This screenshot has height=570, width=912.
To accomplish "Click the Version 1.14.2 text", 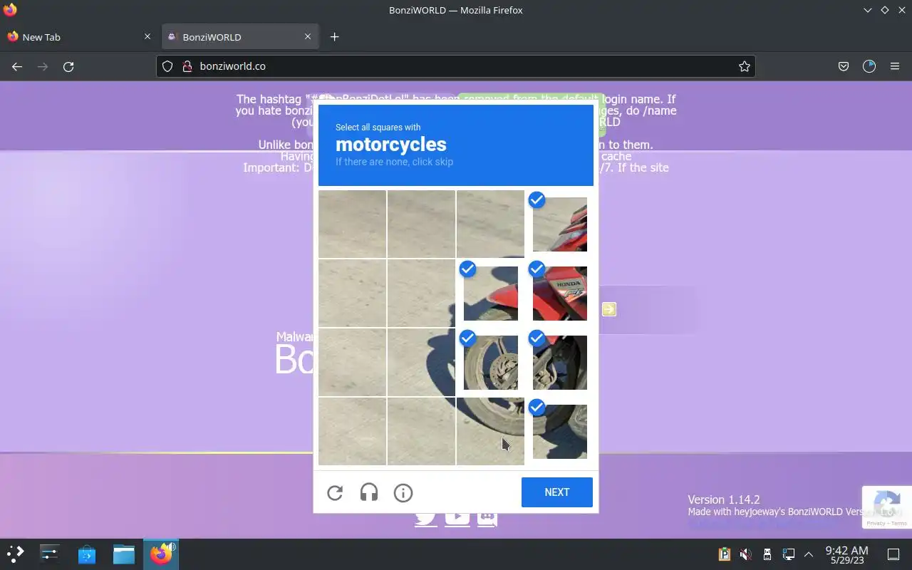I will 724,499.
